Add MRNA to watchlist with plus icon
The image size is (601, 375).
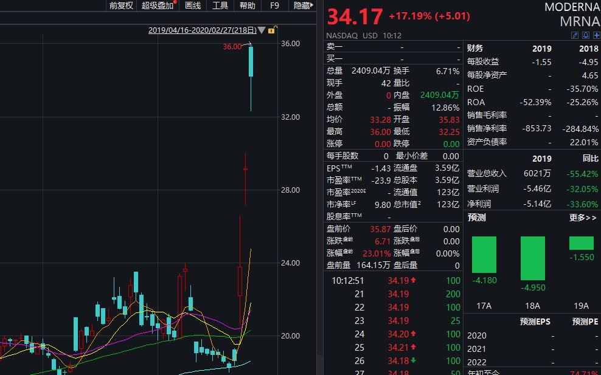coord(597,35)
